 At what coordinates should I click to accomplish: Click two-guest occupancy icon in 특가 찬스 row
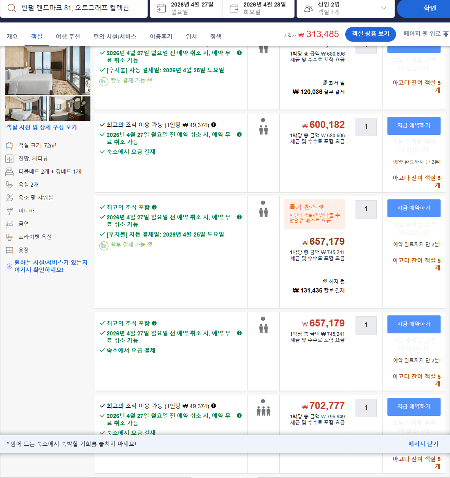pyautogui.click(x=263, y=212)
